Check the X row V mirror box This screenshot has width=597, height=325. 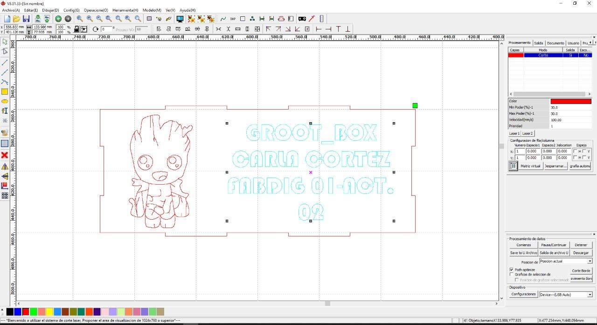coord(584,151)
